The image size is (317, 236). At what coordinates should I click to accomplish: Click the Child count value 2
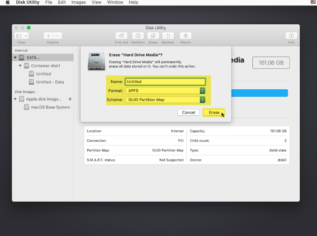pos(285,140)
